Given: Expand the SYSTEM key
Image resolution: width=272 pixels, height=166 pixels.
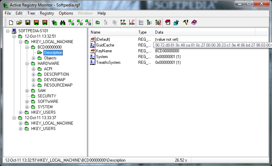Looking at the screenshot, I should tap(27, 107).
